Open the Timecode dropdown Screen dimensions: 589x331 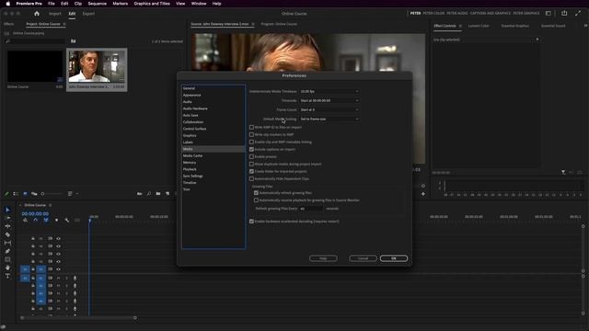click(329, 100)
